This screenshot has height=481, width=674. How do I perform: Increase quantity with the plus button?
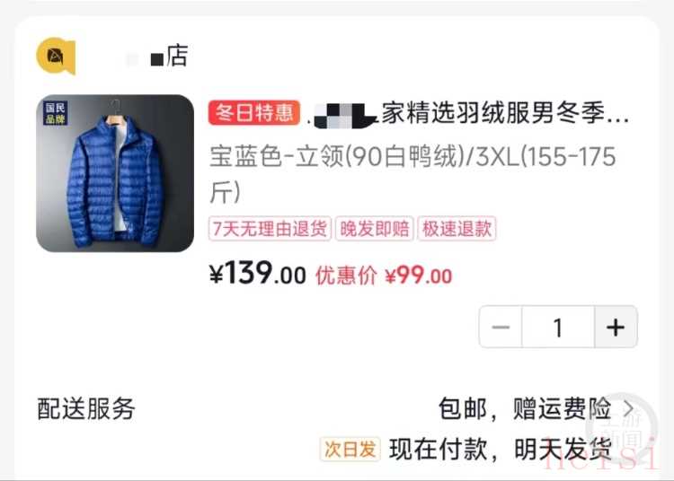pos(616,328)
